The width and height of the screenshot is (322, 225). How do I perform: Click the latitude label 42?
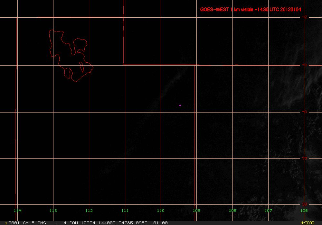click(x=305, y=17)
